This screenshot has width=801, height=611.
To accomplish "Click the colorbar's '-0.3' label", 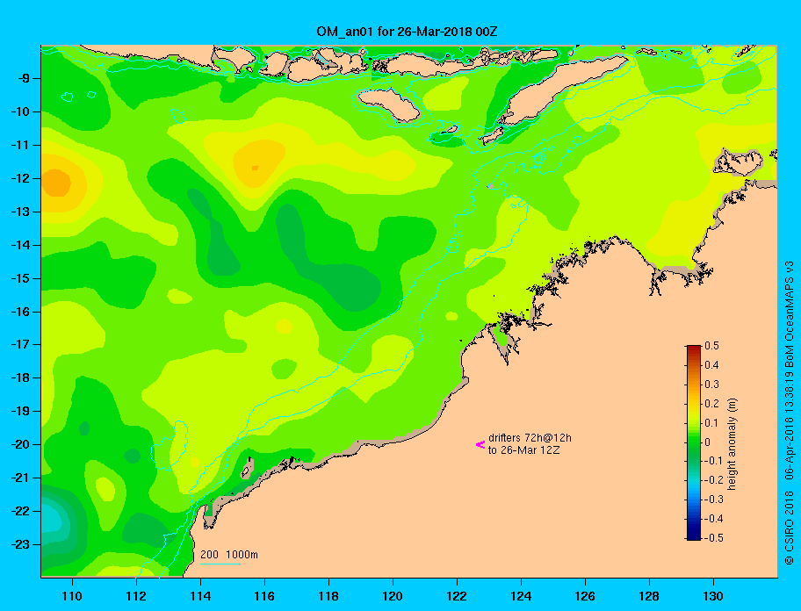I will pyautogui.click(x=714, y=500).
